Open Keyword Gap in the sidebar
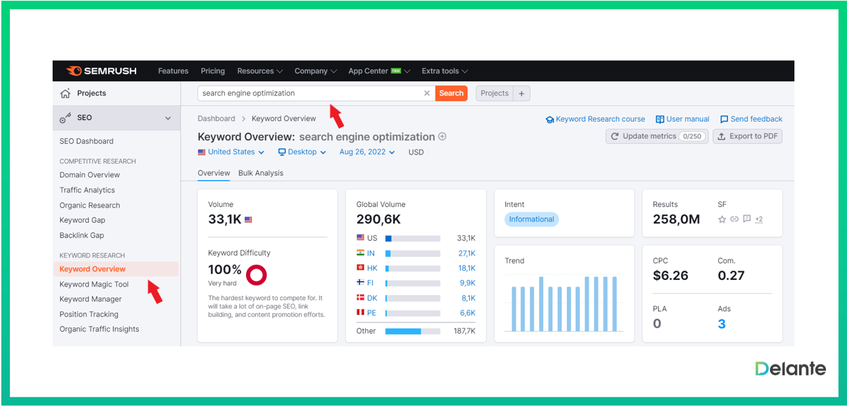 click(x=82, y=220)
